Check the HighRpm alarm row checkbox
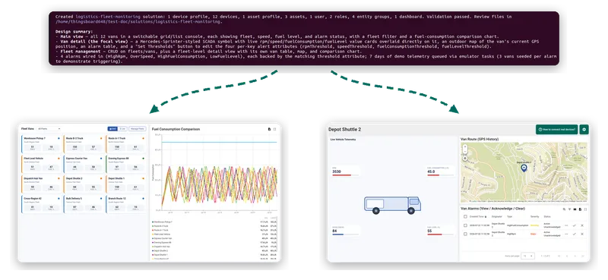 465,234
